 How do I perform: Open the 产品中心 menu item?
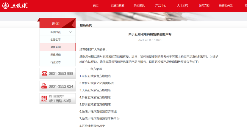(161, 6)
